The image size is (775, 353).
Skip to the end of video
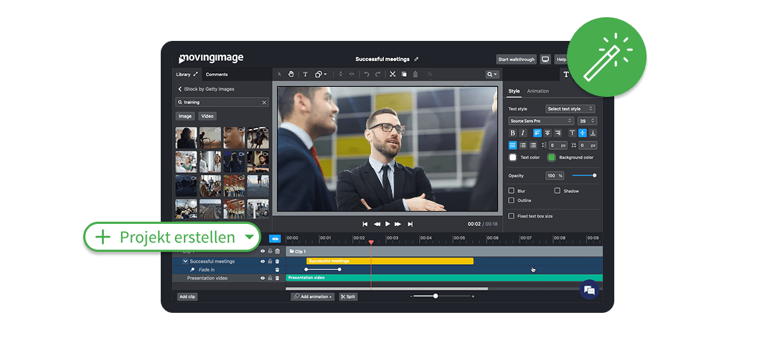coord(410,224)
